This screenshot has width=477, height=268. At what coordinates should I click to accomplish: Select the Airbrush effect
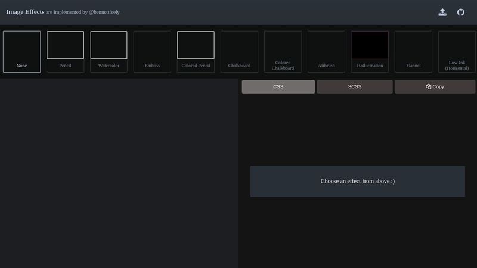pyautogui.click(x=326, y=52)
